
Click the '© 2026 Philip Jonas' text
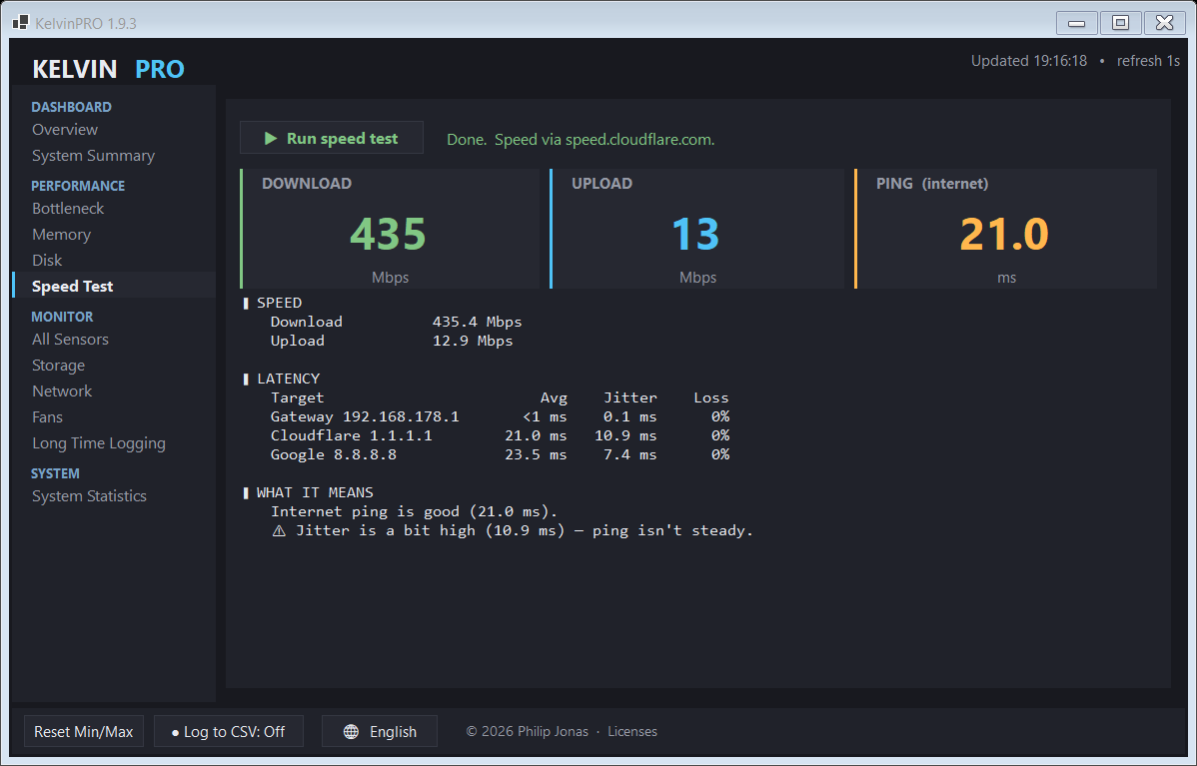[528, 732]
